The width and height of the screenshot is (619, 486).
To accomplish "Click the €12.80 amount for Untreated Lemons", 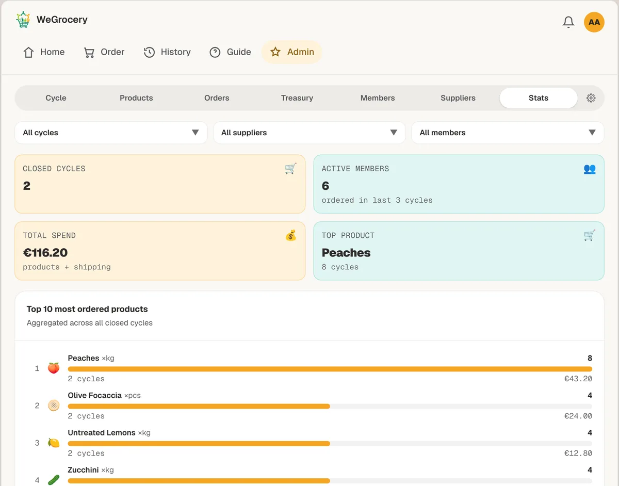I will click(x=578, y=453).
